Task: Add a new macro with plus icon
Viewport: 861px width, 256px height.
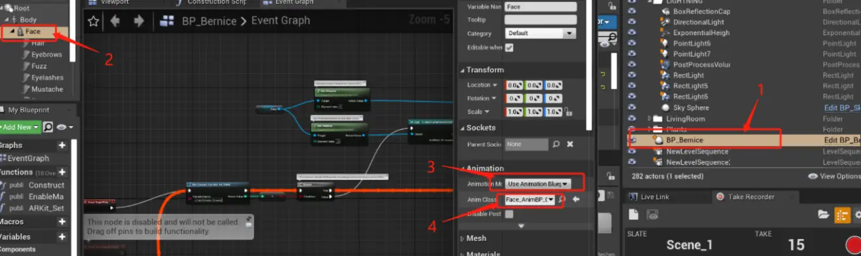Action: pyautogui.click(x=63, y=221)
